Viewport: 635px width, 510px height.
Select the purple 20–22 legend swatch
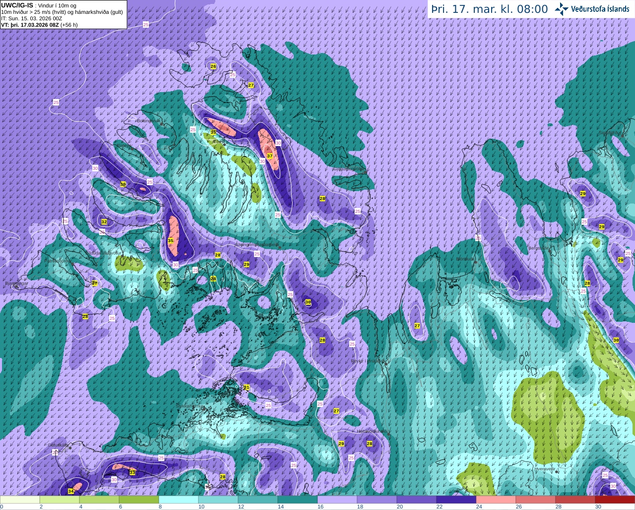417,500
